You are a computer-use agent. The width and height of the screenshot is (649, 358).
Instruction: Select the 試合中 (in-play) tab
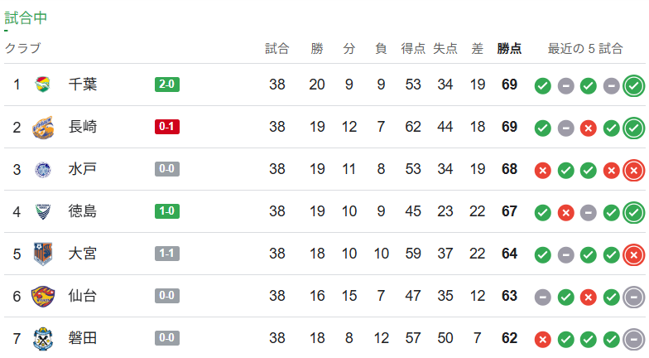(26, 18)
